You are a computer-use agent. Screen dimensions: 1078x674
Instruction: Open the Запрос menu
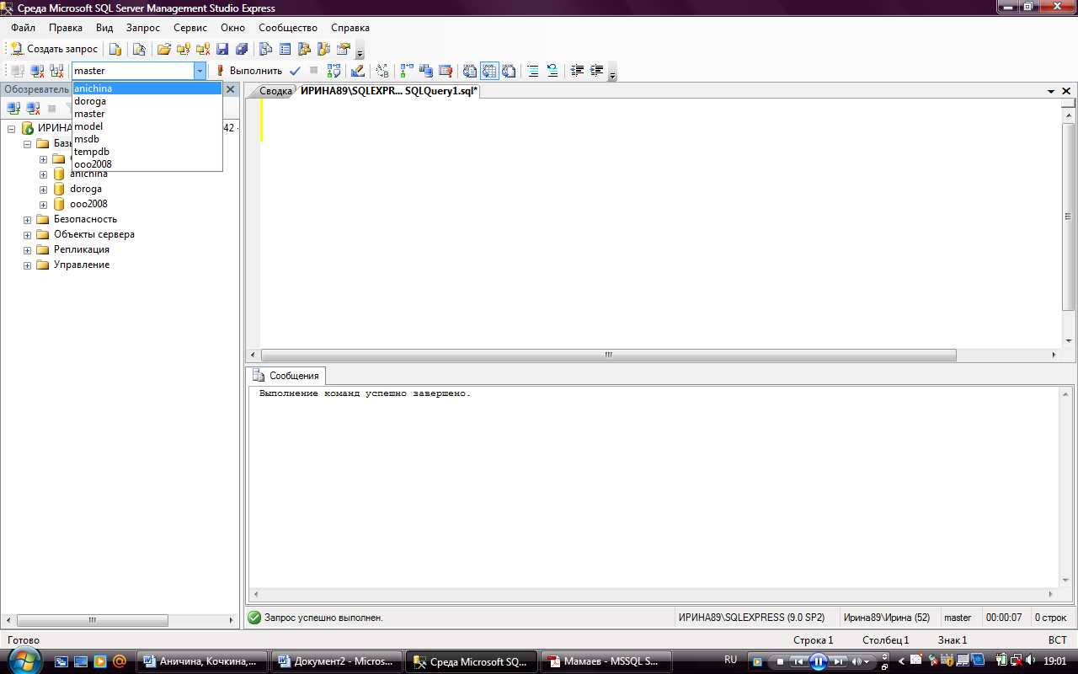click(143, 28)
